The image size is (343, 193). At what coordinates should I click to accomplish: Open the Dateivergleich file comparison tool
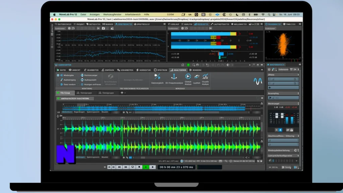157,79
